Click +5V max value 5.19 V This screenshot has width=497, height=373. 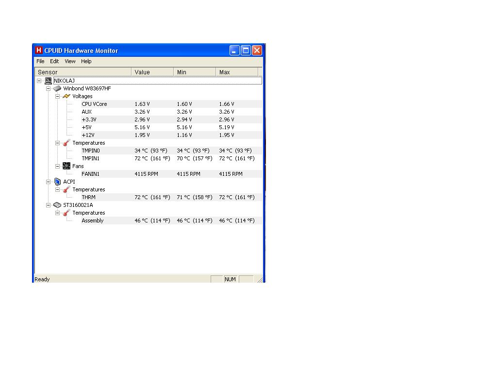(227, 127)
